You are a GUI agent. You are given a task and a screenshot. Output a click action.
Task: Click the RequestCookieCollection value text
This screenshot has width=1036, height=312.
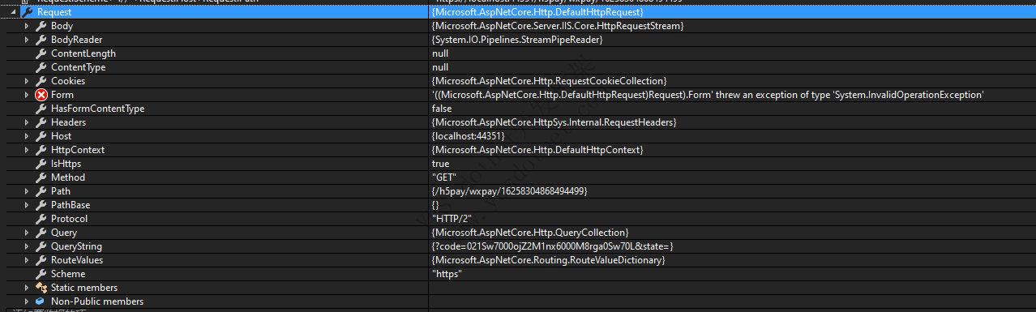(x=550, y=81)
